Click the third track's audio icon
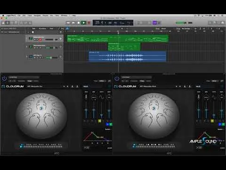This screenshot has width=226, height=170. click(31, 57)
